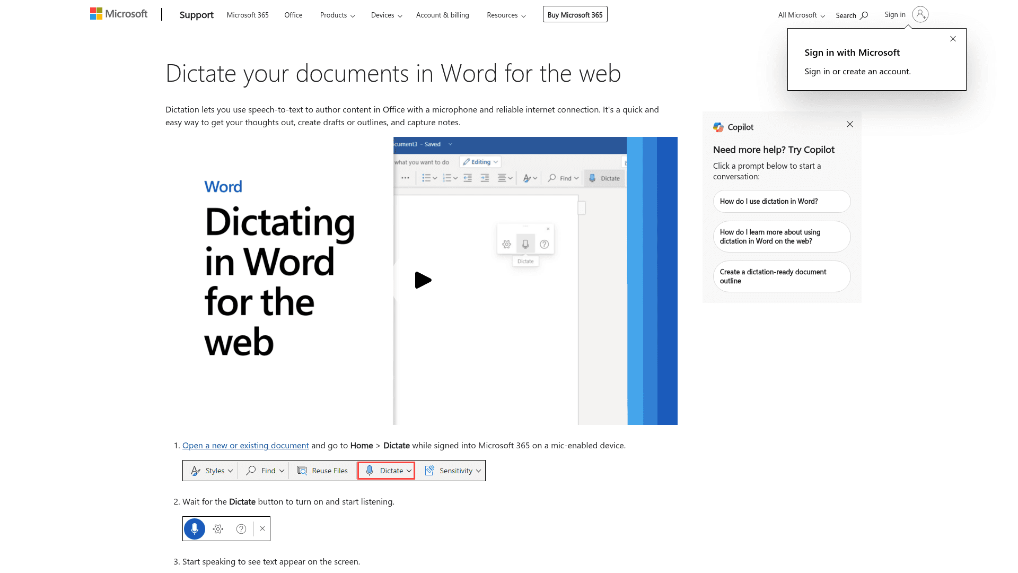Click the Sensitivity icon in ribbon image

[429, 471]
